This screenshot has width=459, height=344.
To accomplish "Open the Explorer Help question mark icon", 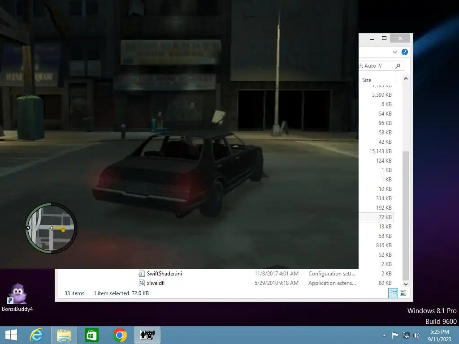I will click(x=405, y=52).
